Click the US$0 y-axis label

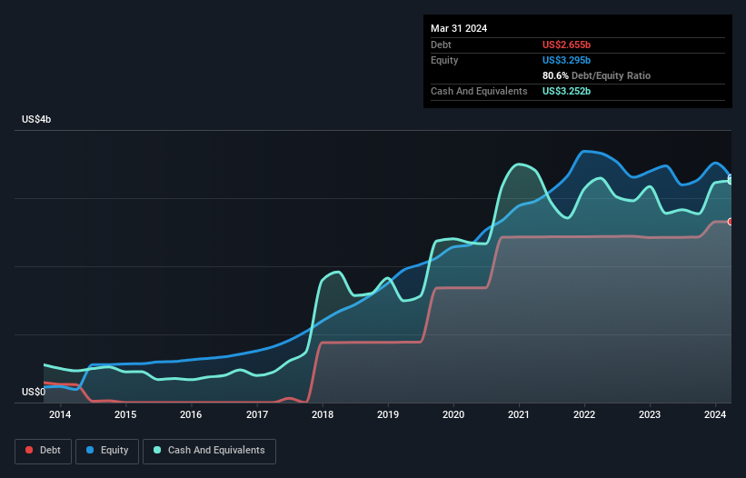tap(34, 392)
